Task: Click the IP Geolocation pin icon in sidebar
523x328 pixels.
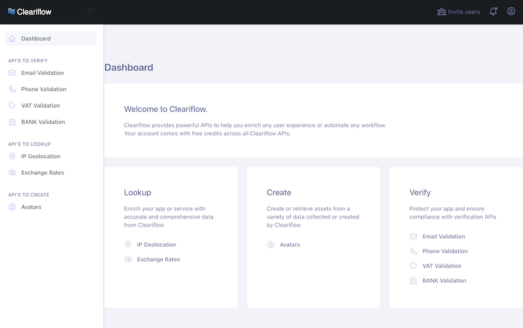Action: tap(12, 156)
